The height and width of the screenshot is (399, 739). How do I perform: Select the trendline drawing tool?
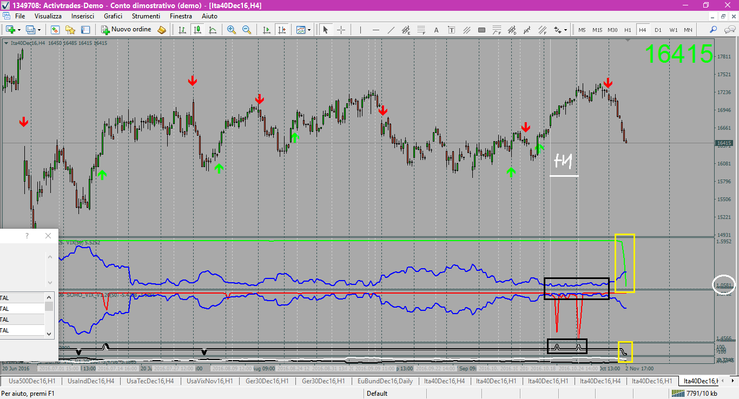391,30
